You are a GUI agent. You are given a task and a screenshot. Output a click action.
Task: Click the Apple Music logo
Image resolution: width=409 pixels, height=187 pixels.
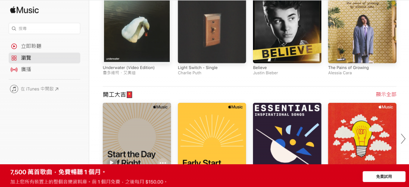coord(24,10)
